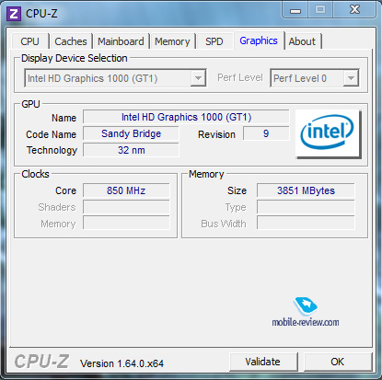Click the Code Name label

tap(51, 134)
